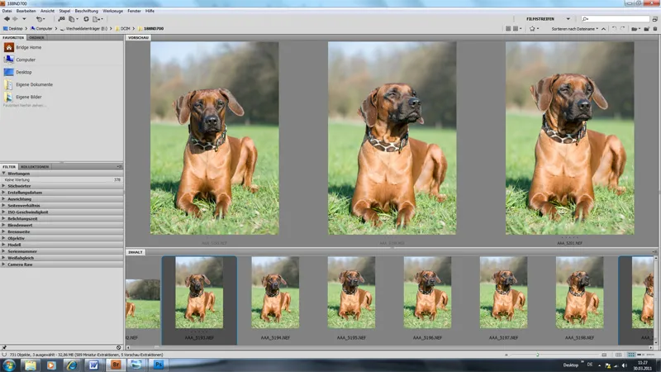The width and height of the screenshot is (661, 372).
Task: Switch to the Kollektionen tab
Action: (35, 167)
